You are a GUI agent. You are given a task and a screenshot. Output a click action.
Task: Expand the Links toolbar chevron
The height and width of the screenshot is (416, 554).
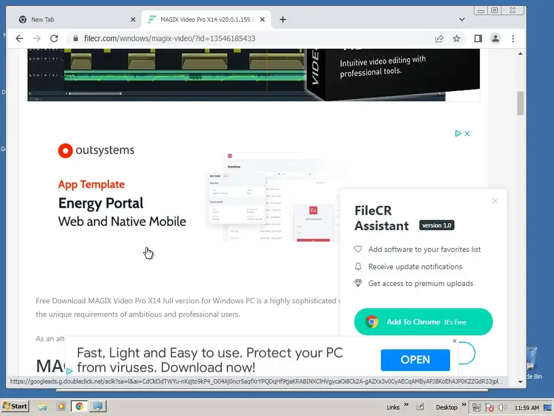click(x=406, y=404)
